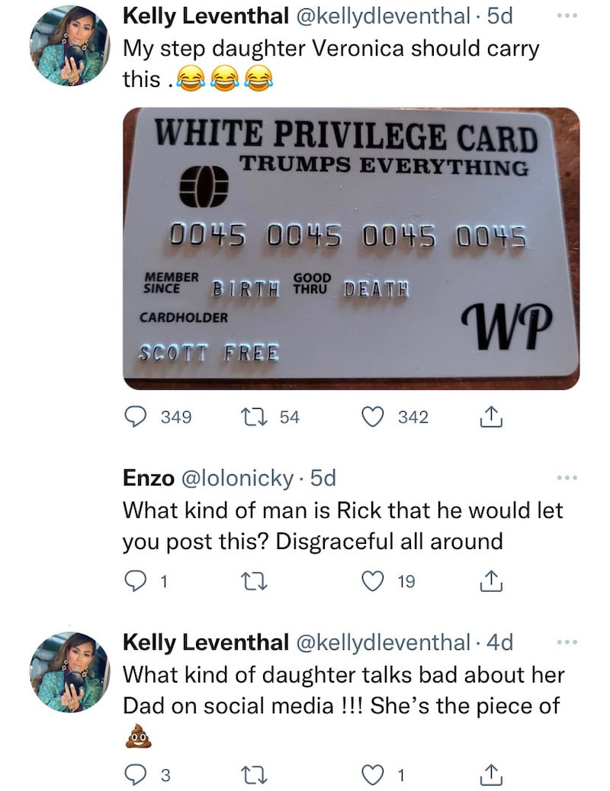Share Kelly's bottom reply tweet
This screenshot has height=791, width=610.
[491, 774]
